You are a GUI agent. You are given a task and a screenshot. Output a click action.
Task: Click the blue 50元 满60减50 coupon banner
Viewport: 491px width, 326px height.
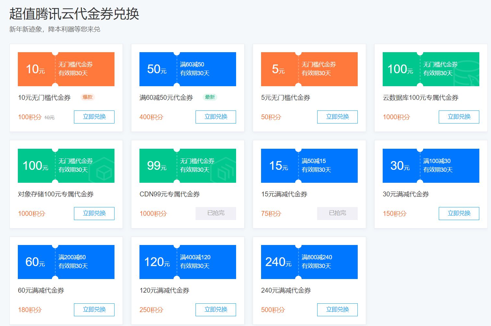point(187,69)
